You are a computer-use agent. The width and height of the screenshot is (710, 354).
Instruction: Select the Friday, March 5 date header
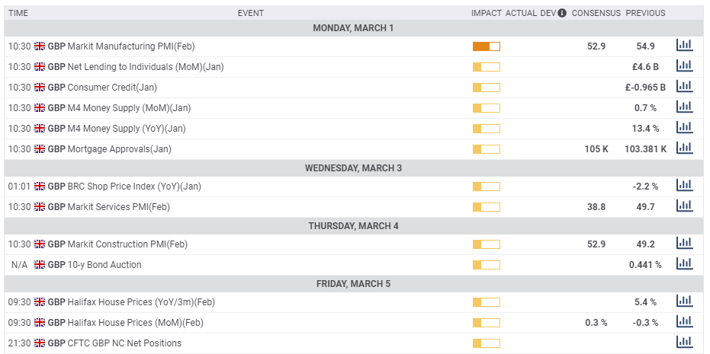tap(353, 284)
